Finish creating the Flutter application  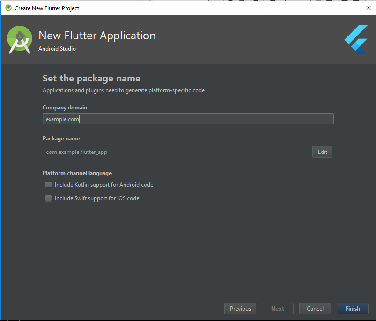coord(353,308)
